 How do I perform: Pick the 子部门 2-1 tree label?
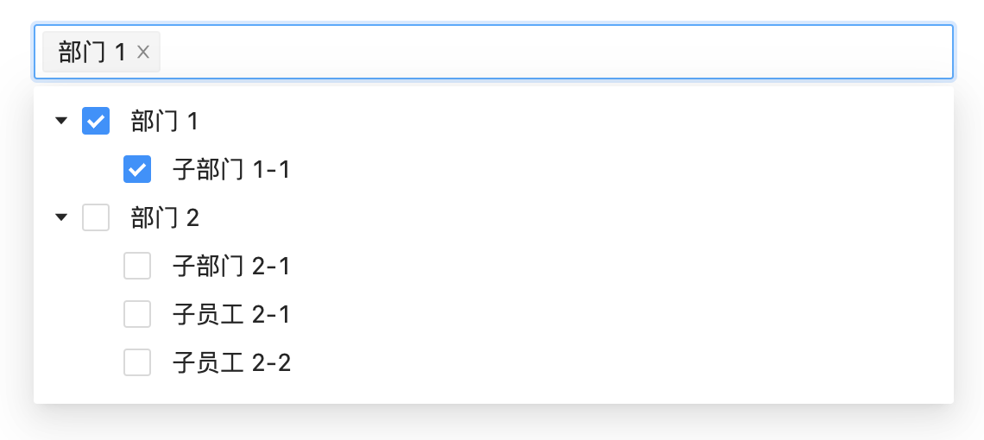point(230,267)
